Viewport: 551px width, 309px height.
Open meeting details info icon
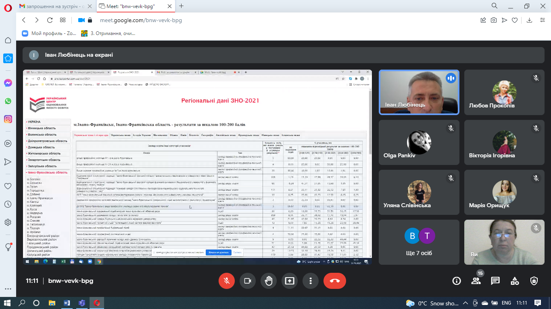tap(457, 281)
